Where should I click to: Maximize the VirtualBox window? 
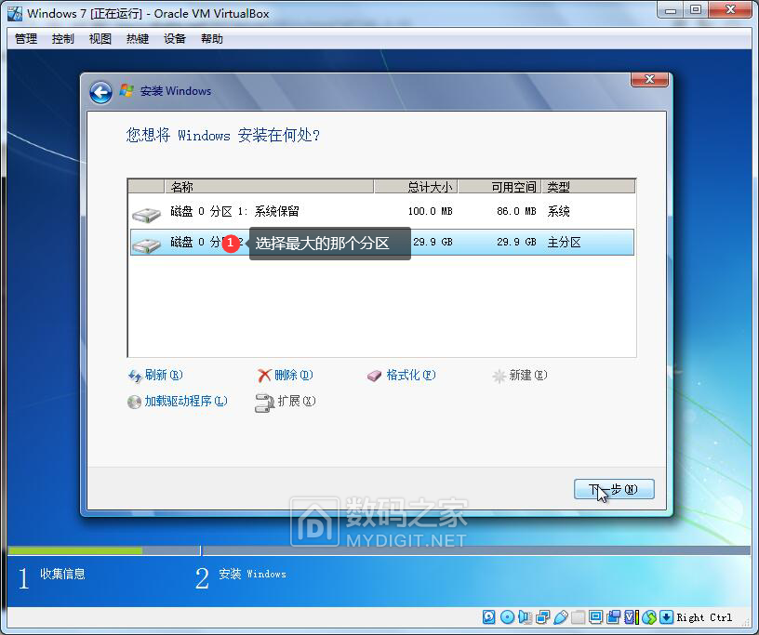tap(696, 9)
